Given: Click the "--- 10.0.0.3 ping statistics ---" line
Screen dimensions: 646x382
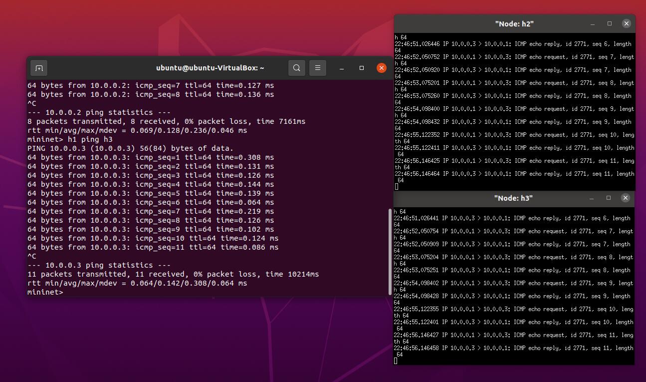Looking at the screenshot, I should 99,265.
